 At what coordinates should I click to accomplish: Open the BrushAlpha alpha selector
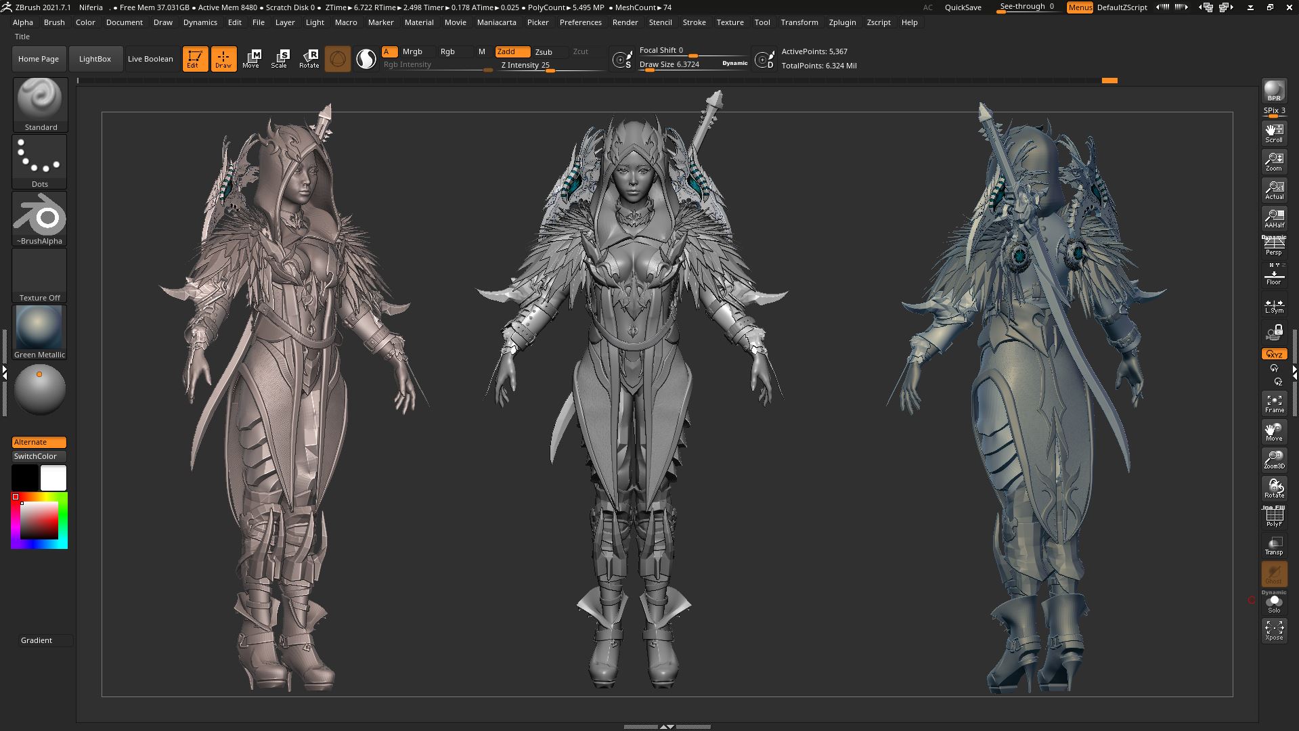(x=40, y=219)
